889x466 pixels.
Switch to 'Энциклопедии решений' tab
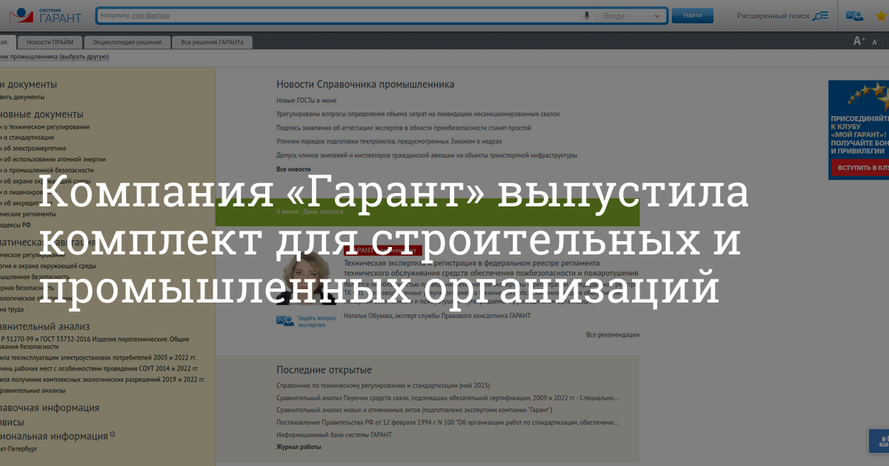(x=128, y=43)
